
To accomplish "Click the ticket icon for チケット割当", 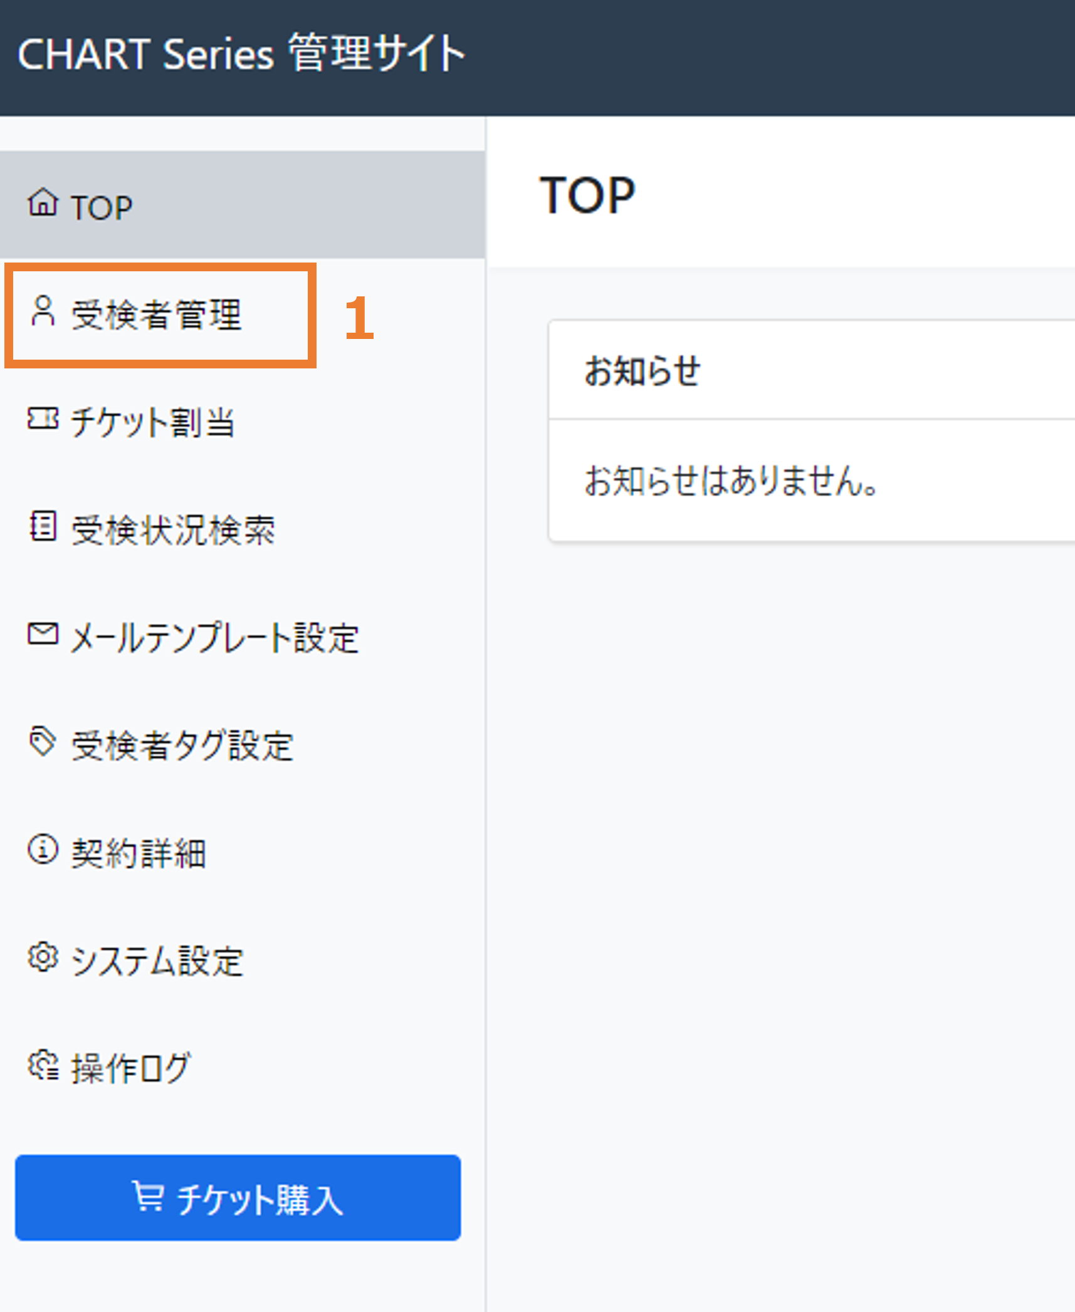I will [43, 419].
